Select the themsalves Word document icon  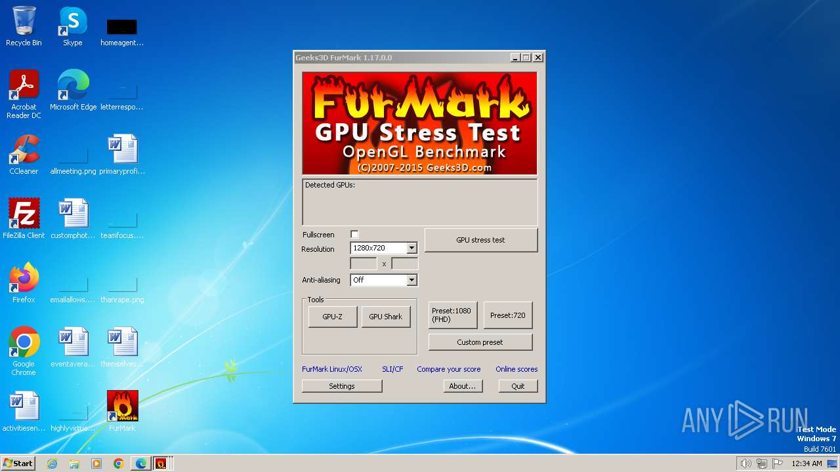pyautogui.click(x=122, y=347)
